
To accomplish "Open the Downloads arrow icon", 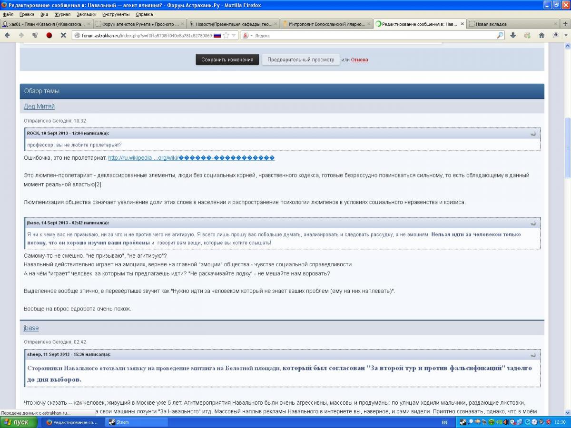I will (513, 35).
